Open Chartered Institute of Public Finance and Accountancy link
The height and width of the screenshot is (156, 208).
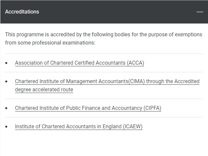(88, 108)
